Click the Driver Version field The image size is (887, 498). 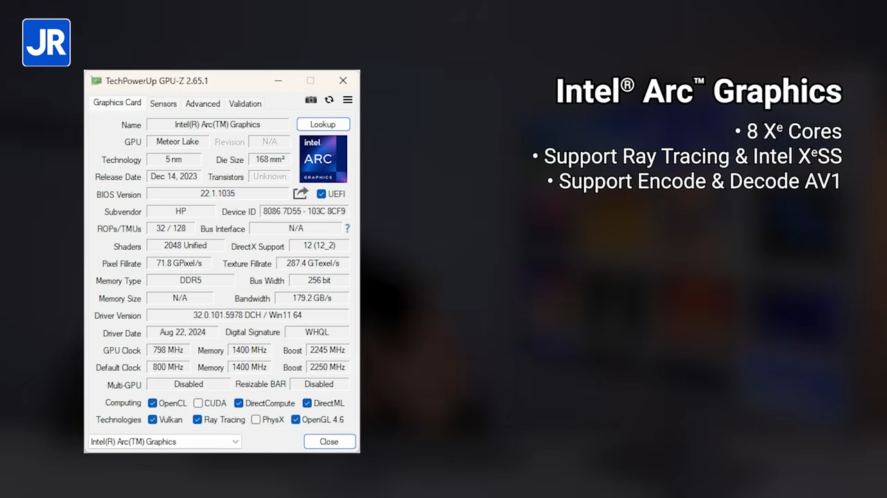(247, 315)
